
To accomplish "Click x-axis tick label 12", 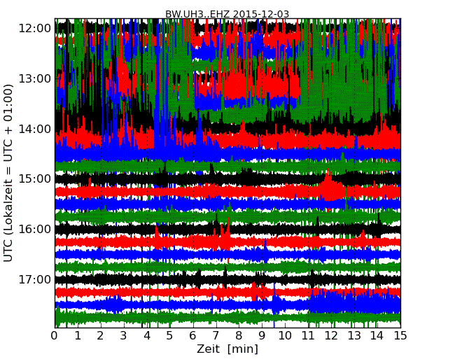I will coord(331,335).
